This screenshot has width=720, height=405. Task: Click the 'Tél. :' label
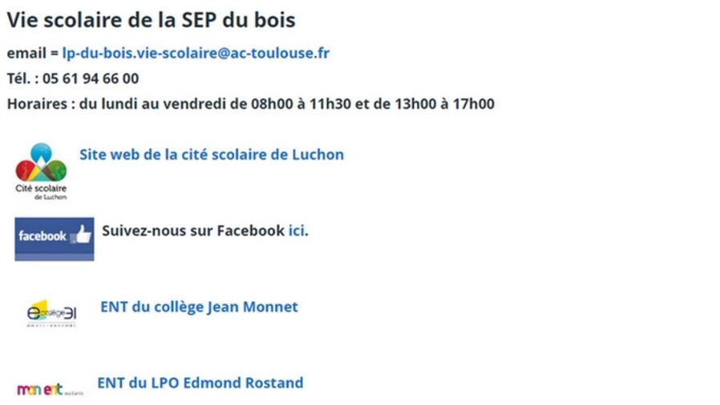(x=22, y=78)
